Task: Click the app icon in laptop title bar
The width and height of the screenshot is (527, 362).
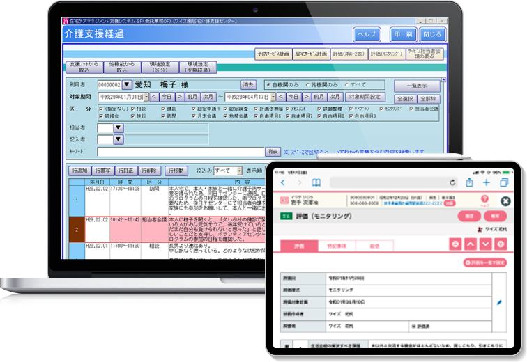Action: tap(66, 21)
